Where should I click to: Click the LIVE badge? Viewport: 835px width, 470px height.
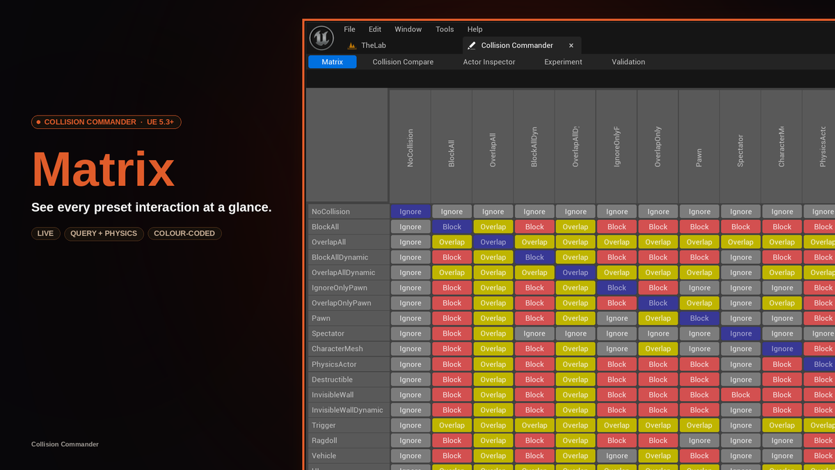[x=46, y=233]
